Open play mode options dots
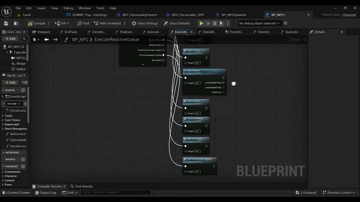The image size is (360, 202). coord(228,23)
